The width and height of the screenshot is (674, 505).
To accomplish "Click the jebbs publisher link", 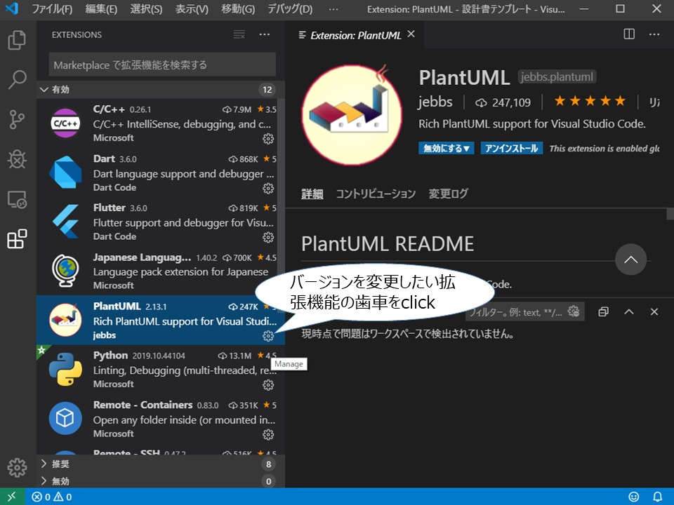I will [x=435, y=102].
